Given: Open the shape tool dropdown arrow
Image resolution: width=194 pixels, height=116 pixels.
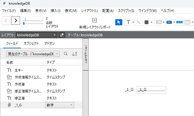Looking at the screenshot, I should 151,22.
